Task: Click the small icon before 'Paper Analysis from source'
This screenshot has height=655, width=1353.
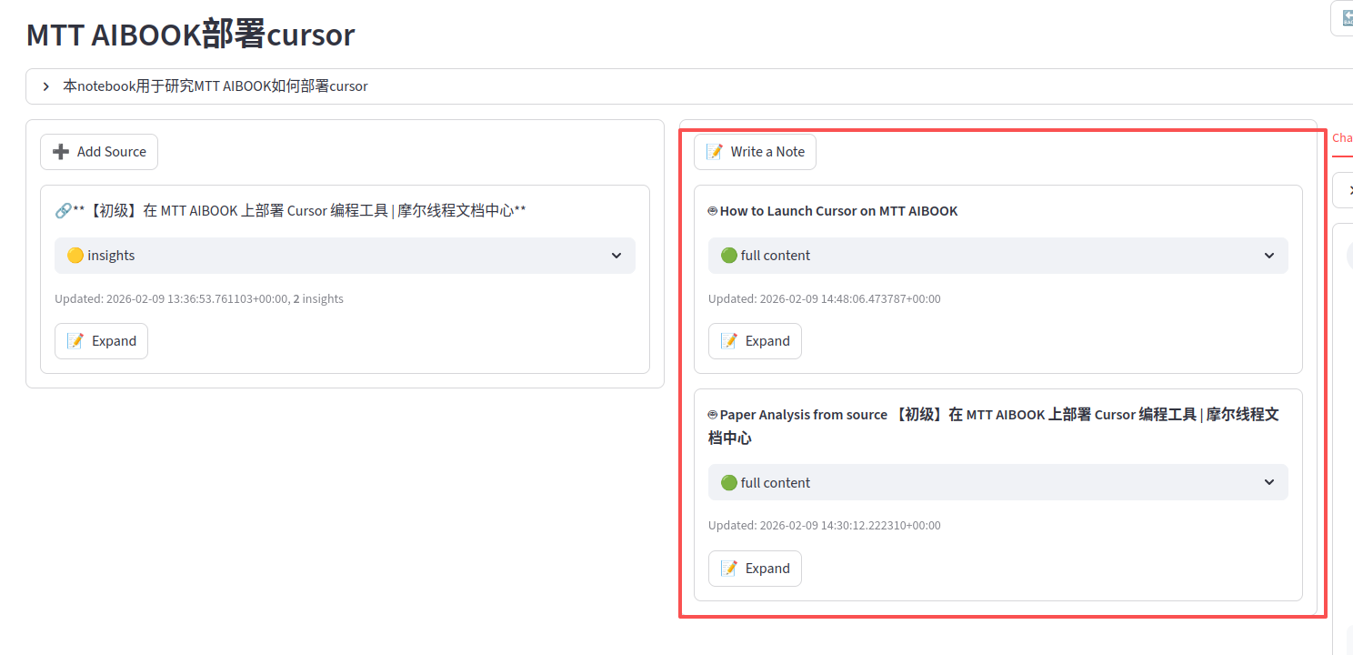Action: point(713,415)
